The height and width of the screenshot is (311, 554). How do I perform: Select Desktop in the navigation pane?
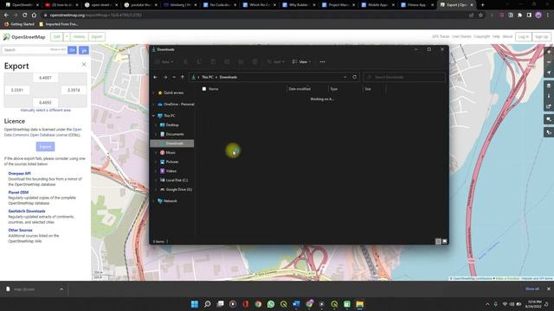pos(172,124)
